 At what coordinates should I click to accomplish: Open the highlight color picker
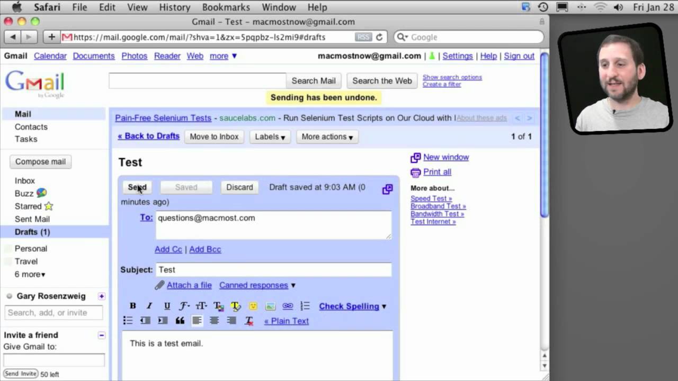coord(236,306)
